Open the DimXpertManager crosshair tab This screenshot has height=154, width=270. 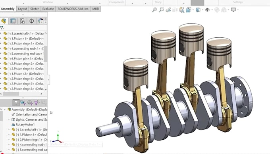31,21
